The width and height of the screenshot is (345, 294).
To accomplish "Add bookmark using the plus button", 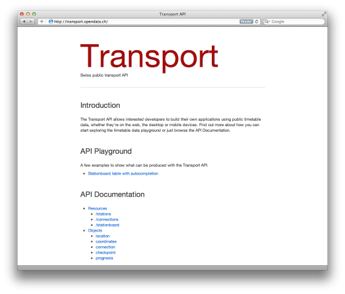I will 42,21.
